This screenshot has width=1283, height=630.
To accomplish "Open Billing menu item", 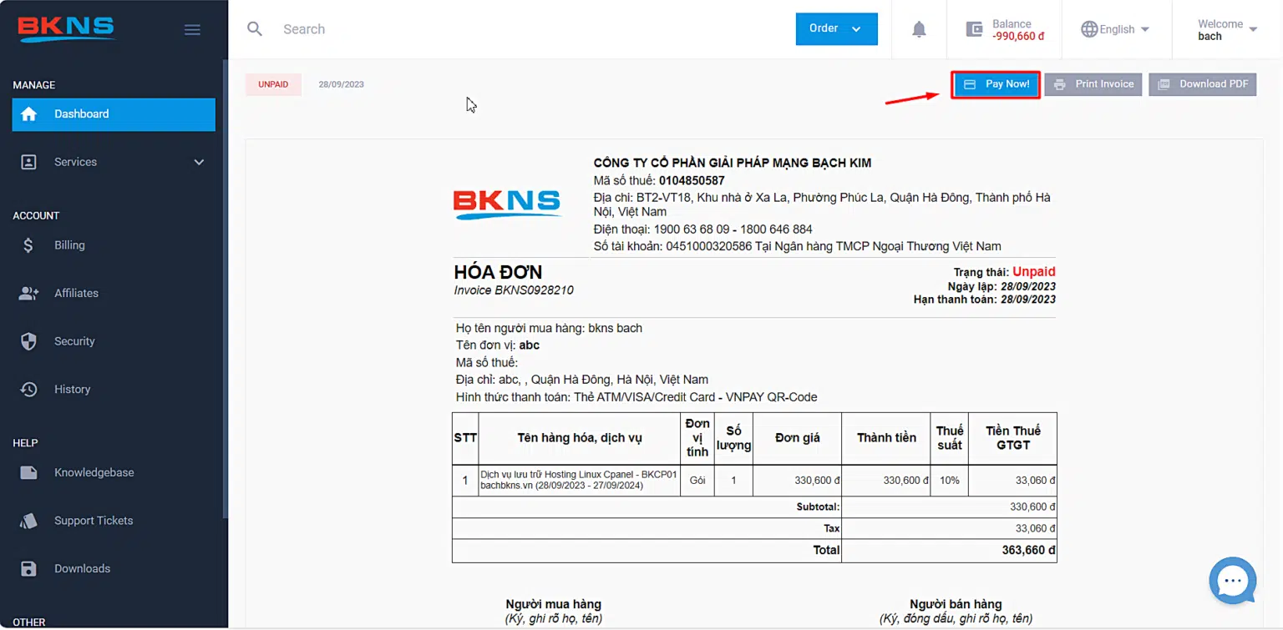I will tap(114, 245).
